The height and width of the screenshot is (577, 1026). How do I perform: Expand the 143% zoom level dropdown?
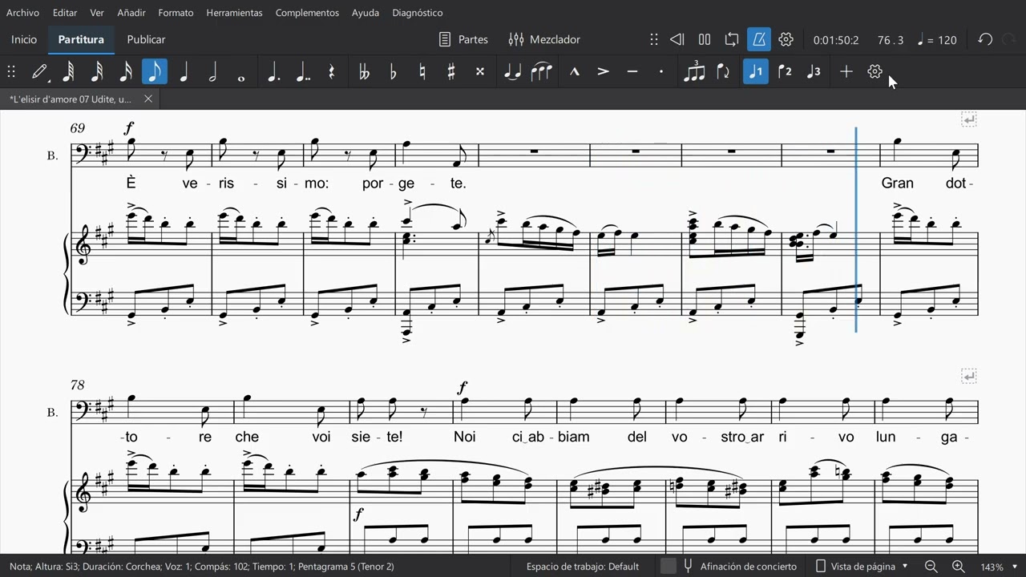(x=1015, y=567)
